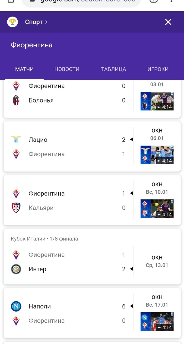The height and width of the screenshot is (344, 184).
Task: Click the Bologna team logo
Action: pos(17,100)
